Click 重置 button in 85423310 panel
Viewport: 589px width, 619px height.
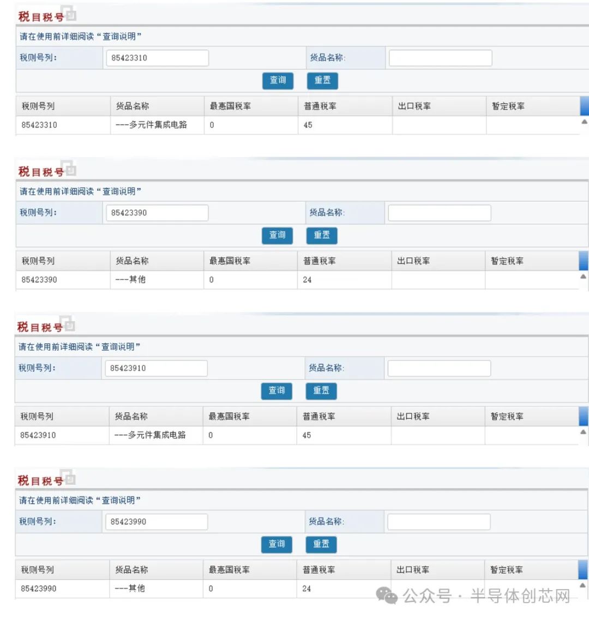pyautogui.click(x=322, y=81)
